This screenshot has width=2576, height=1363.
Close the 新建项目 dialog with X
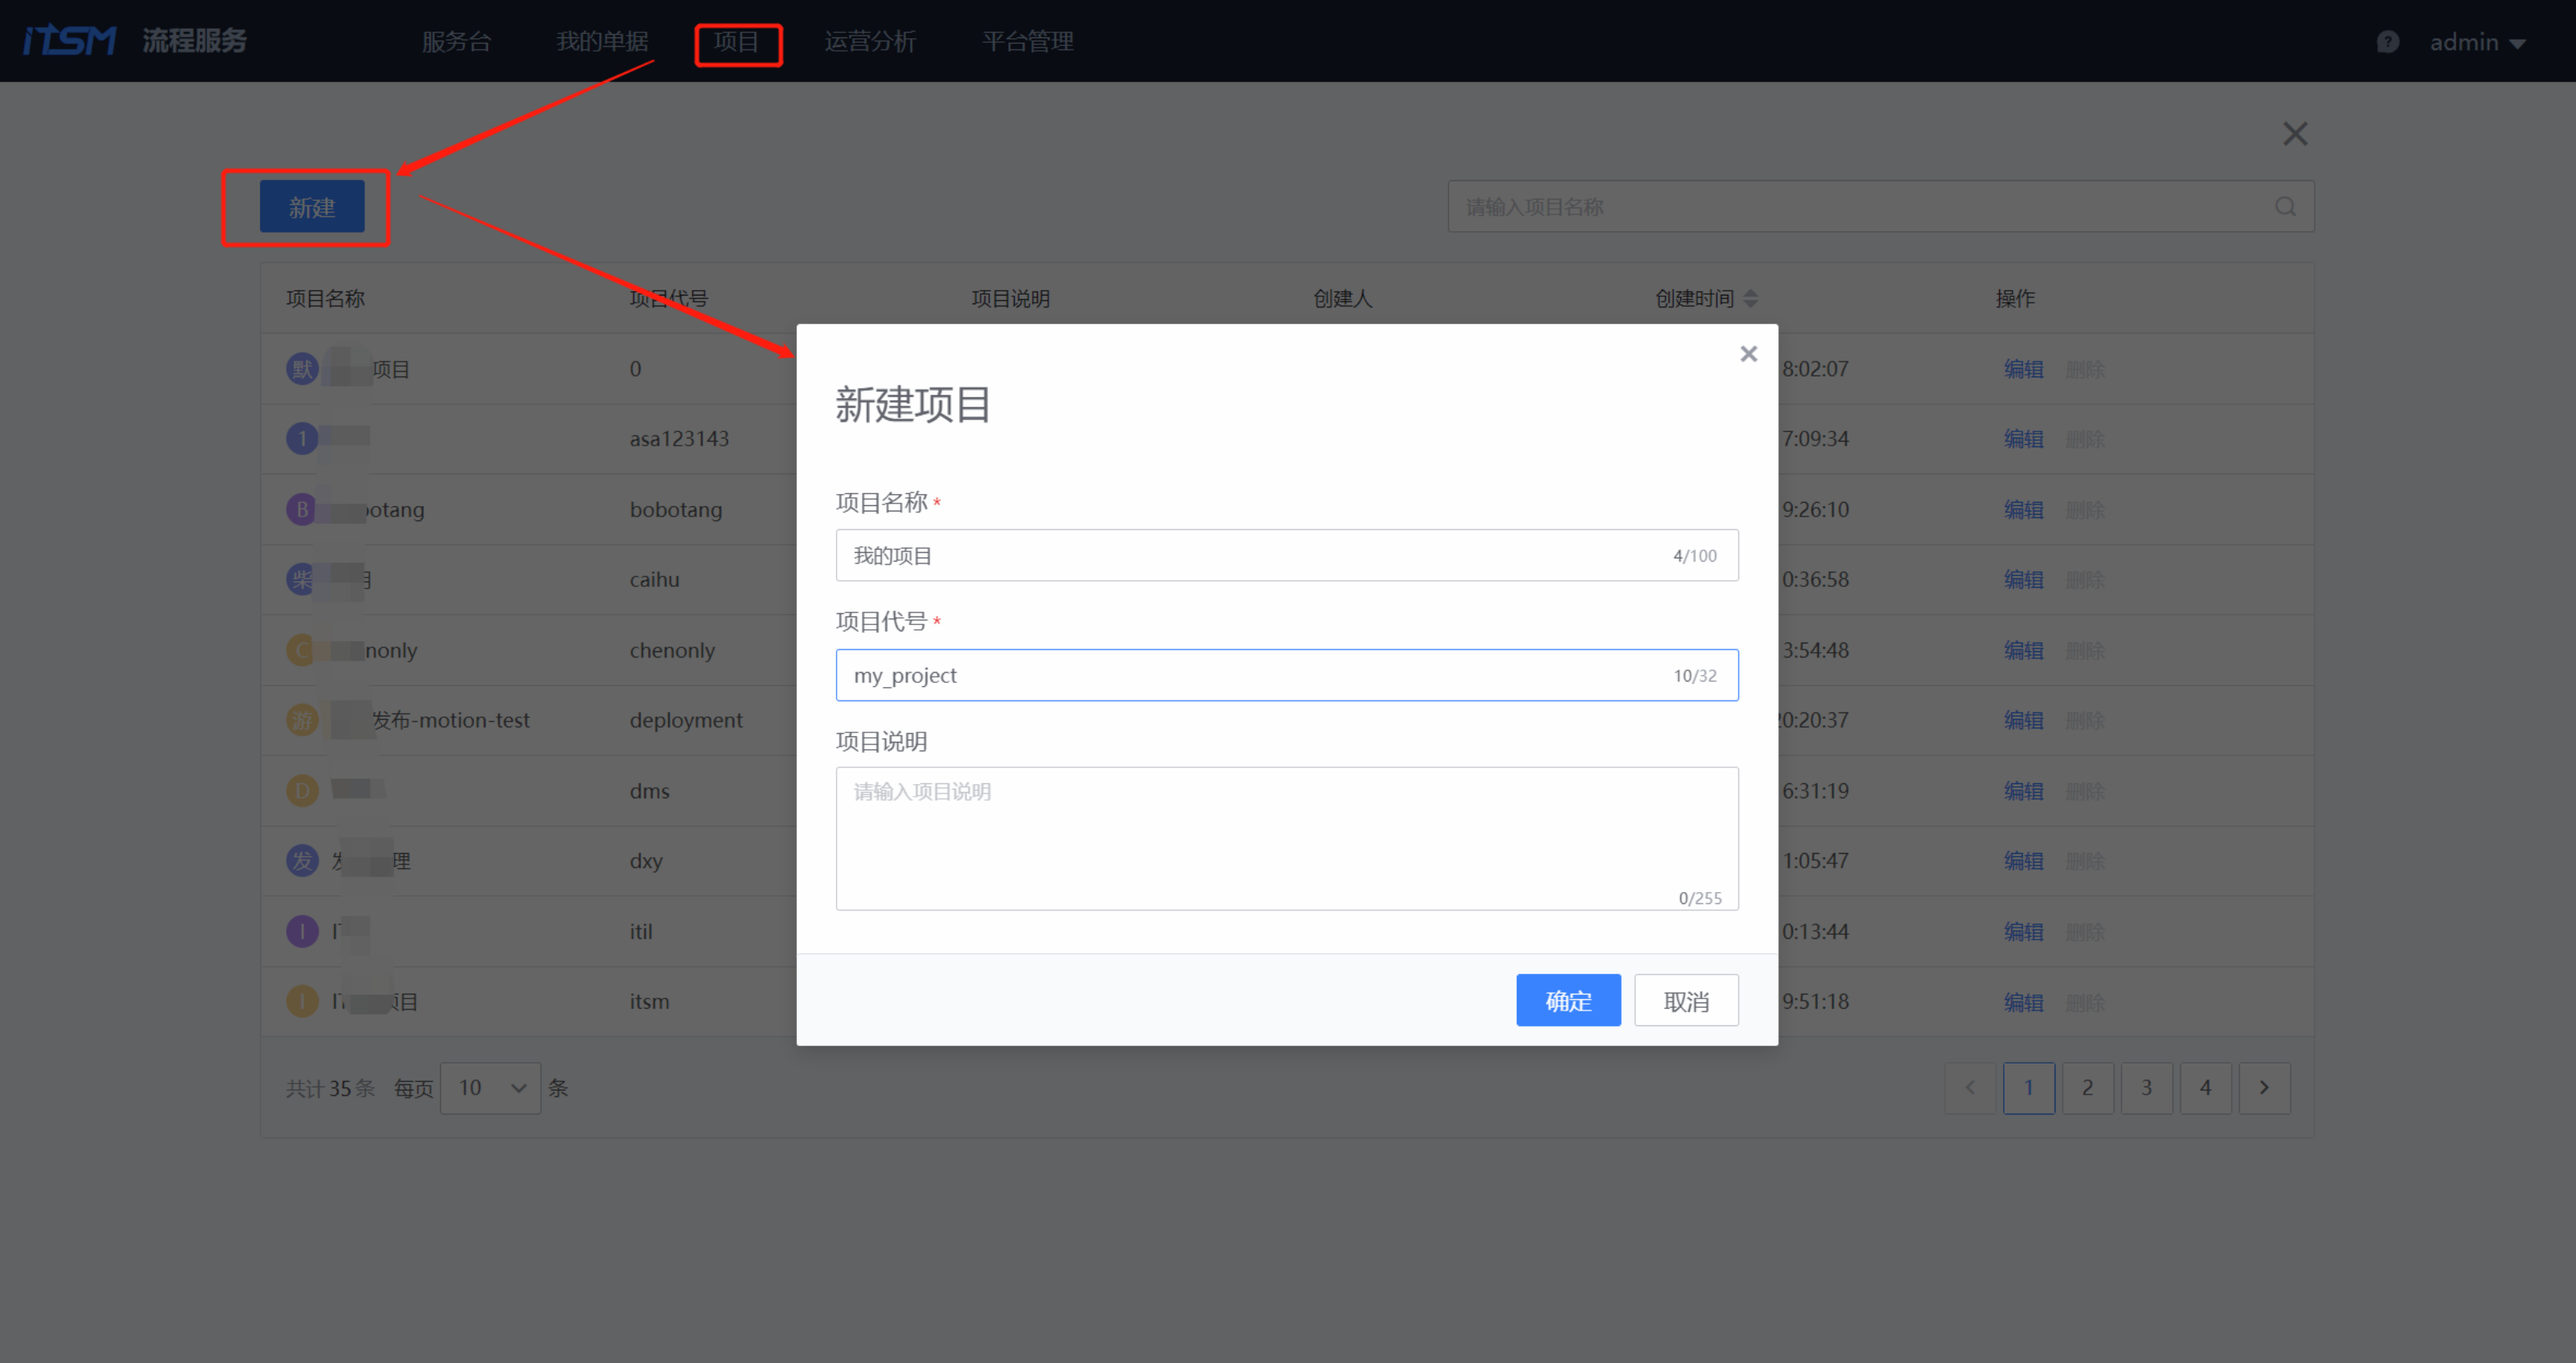1748,354
